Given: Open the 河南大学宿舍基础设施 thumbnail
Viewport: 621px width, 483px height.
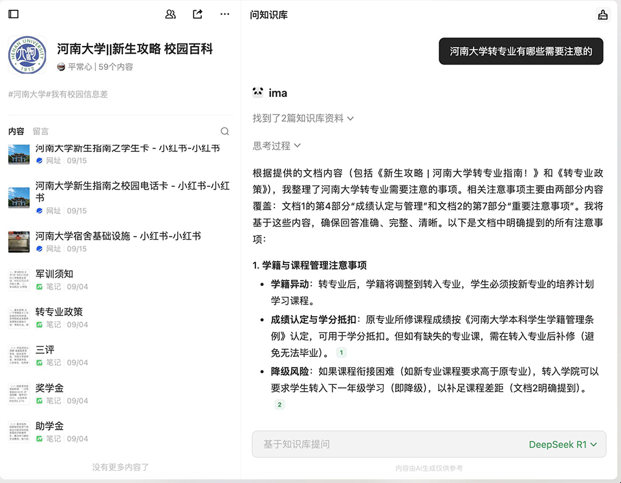Looking at the screenshot, I should (x=19, y=242).
